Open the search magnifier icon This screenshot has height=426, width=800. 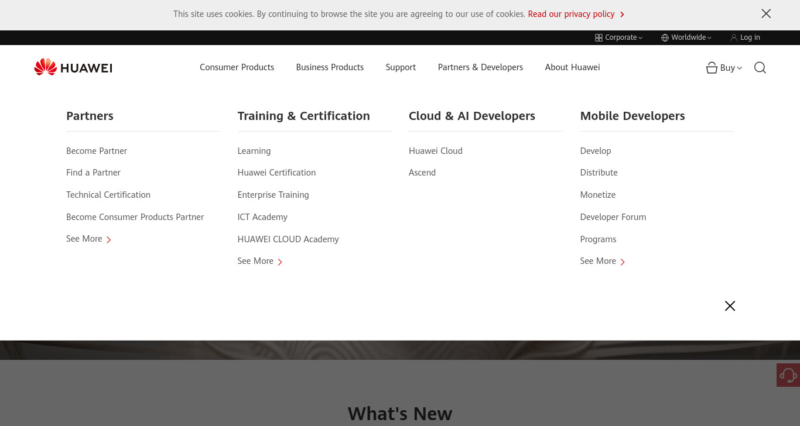pos(760,68)
